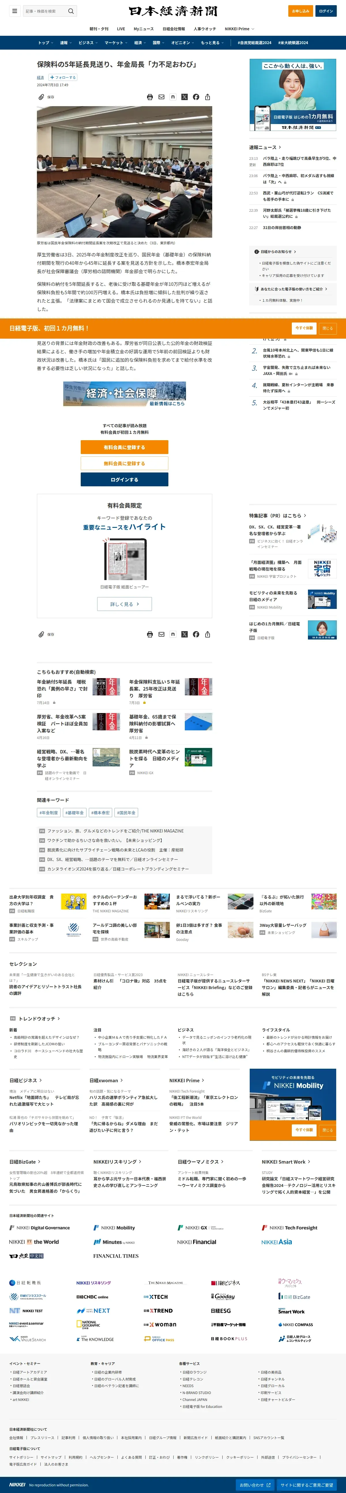Click the ログイン button in the header

click(x=326, y=11)
